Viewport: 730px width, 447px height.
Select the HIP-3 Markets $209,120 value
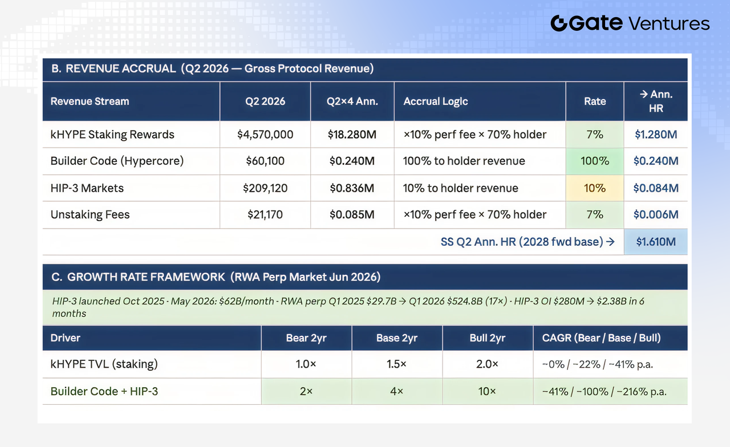[265, 188]
